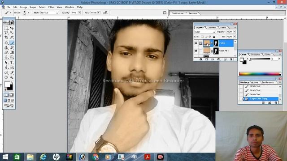Image resolution: width=287 pixels, height=161 pixels.
Task: Click layer mask thumbnail of Color Fill 1
Action: click(x=216, y=51)
